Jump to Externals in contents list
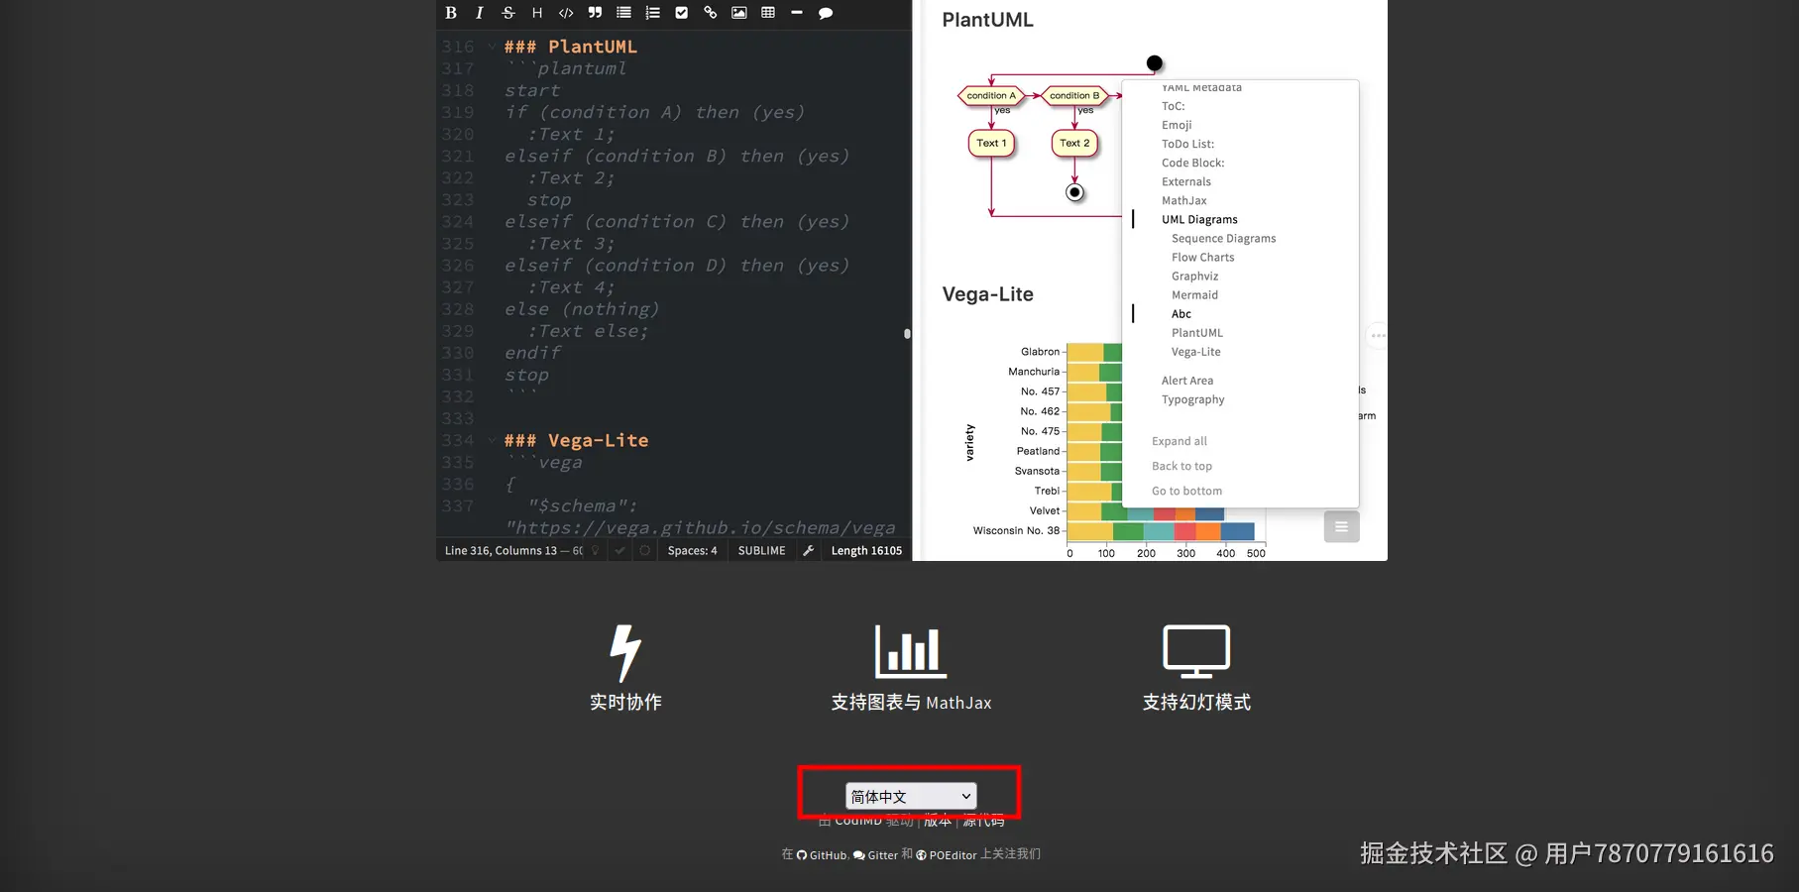This screenshot has height=892, width=1799. tap(1186, 181)
